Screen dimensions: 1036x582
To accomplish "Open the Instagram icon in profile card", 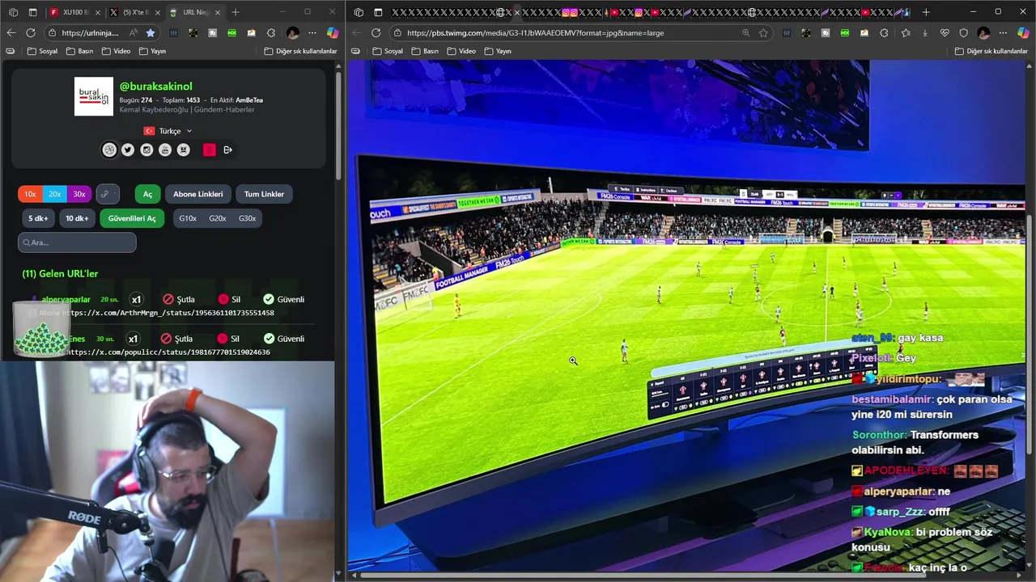I will coord(146,150).
